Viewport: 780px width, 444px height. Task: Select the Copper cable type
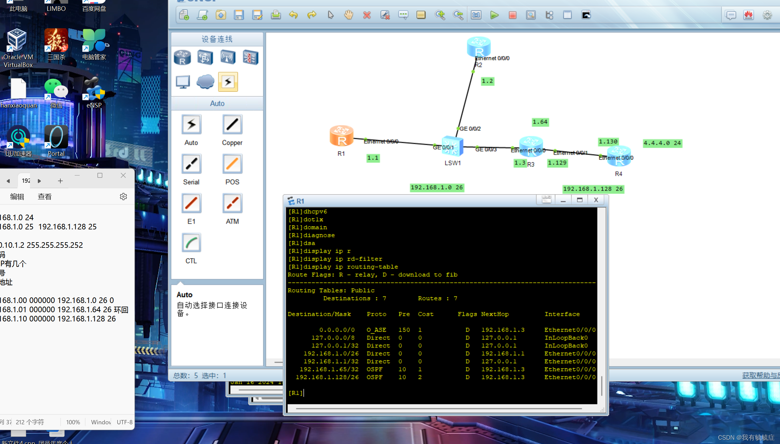(x=232, y=125)
